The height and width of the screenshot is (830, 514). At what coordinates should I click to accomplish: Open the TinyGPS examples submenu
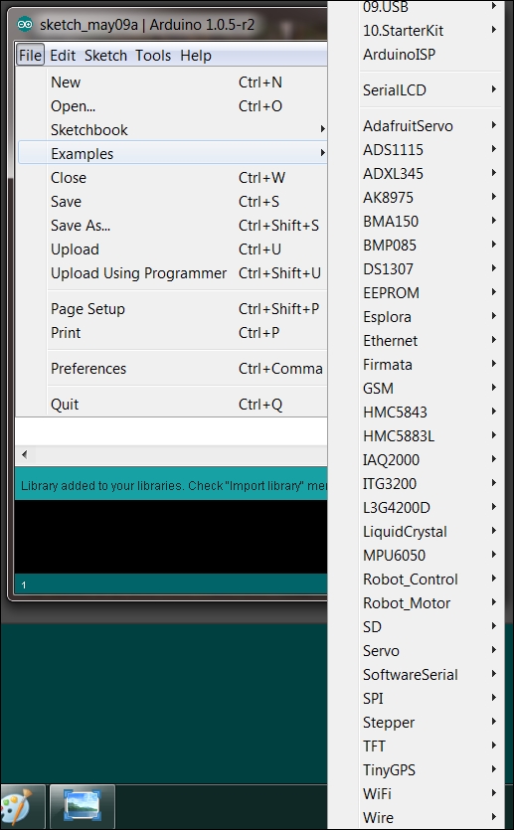(429, 769)
